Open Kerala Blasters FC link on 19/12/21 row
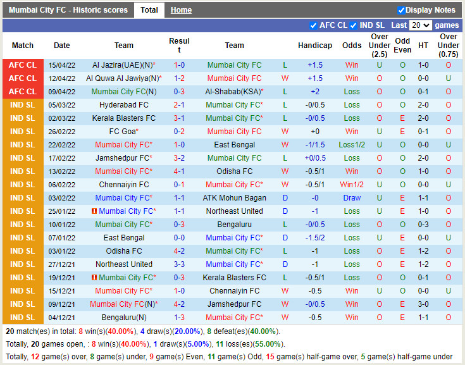 point(234,278)
